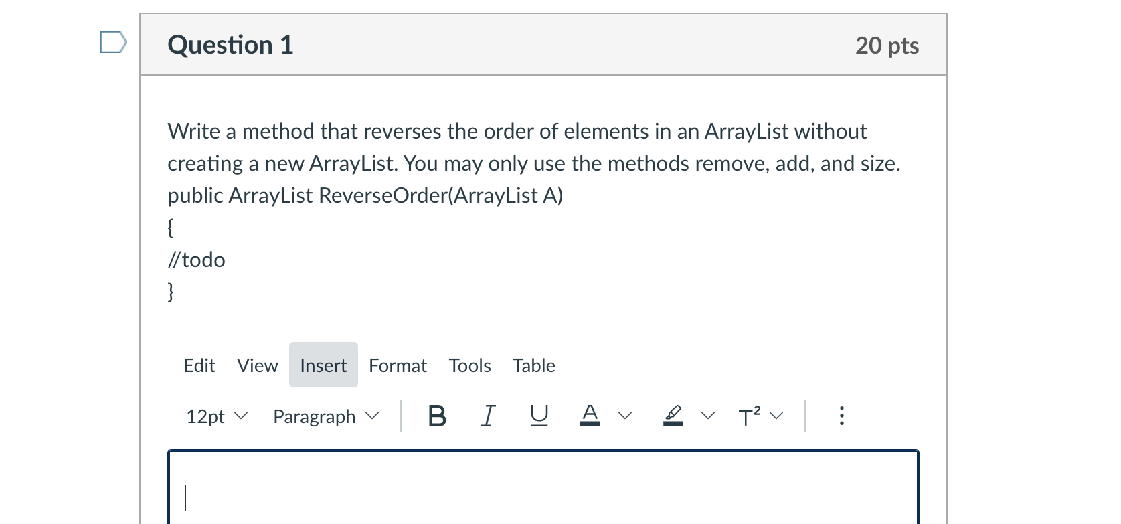Toggle bold formatting
The height and width of the screenshot is (524, 1121).
point(437,416)
